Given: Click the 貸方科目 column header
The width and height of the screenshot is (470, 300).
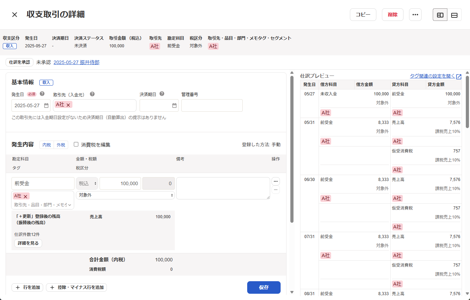Looking at the screenshot, I should pos(408,85).
